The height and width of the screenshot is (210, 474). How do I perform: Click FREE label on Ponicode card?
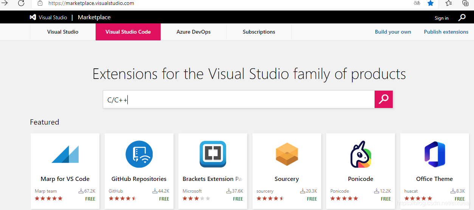386,199
